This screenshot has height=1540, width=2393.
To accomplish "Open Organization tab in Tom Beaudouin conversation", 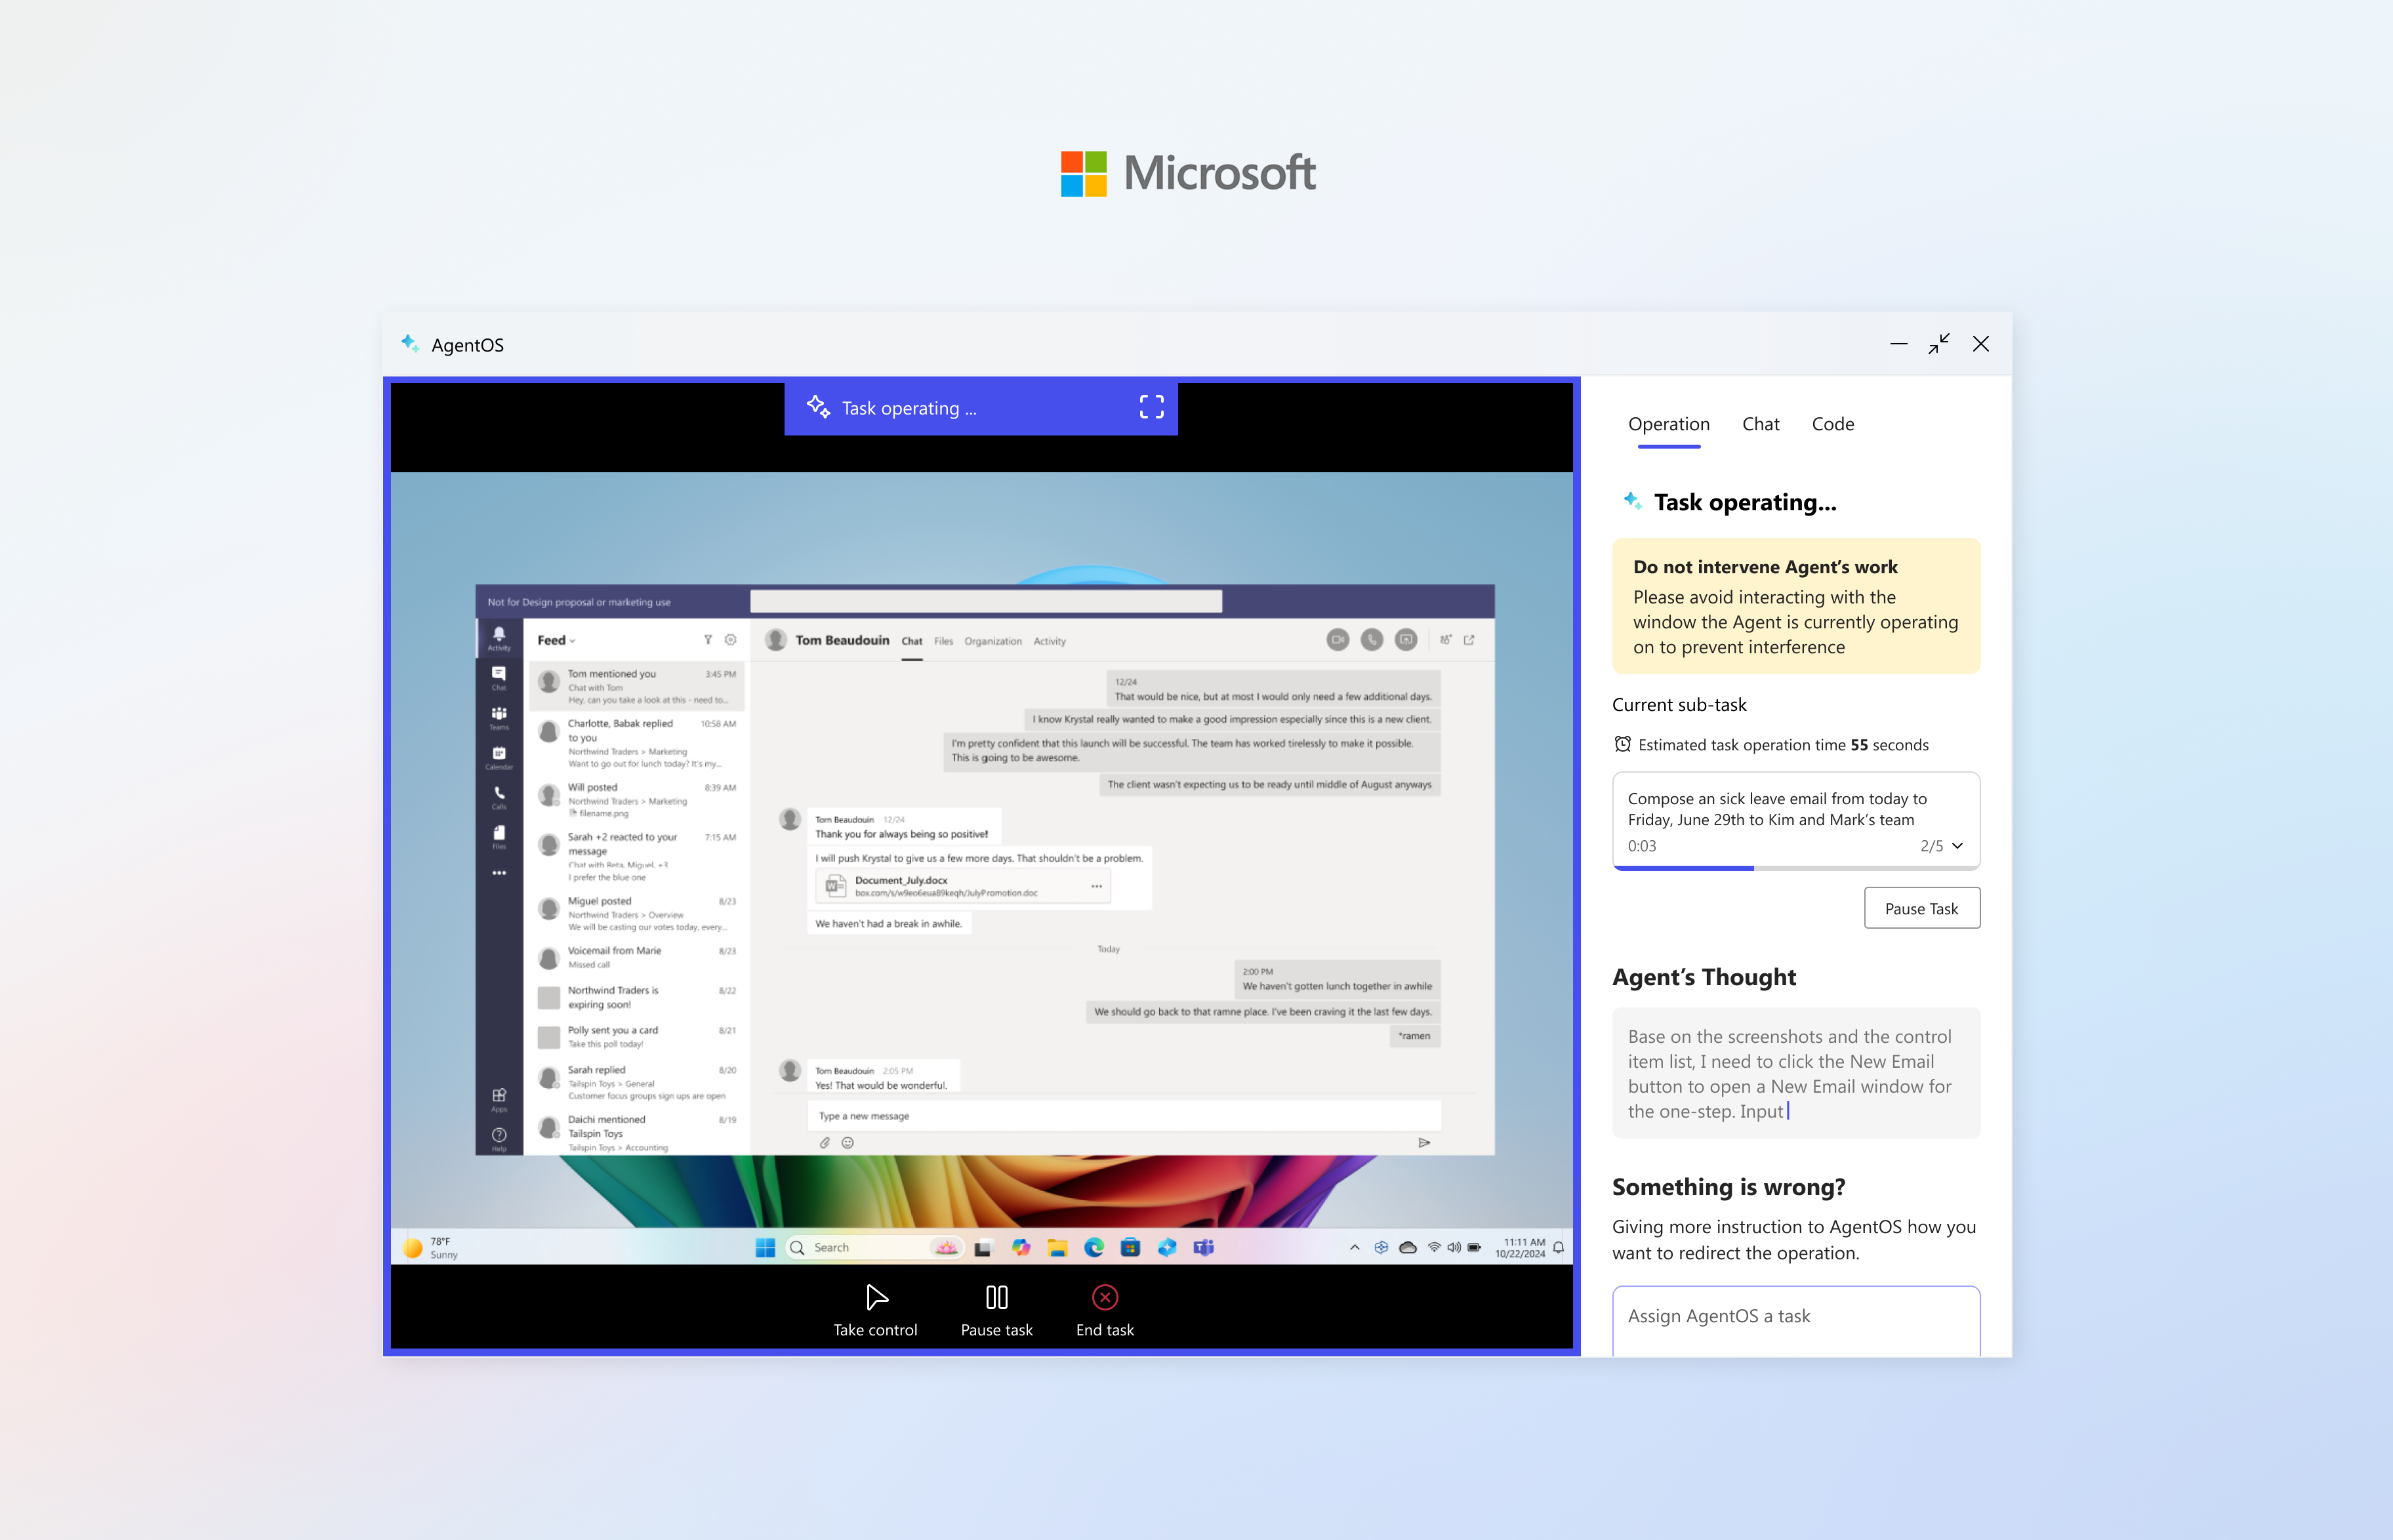I will coord(993,641).
